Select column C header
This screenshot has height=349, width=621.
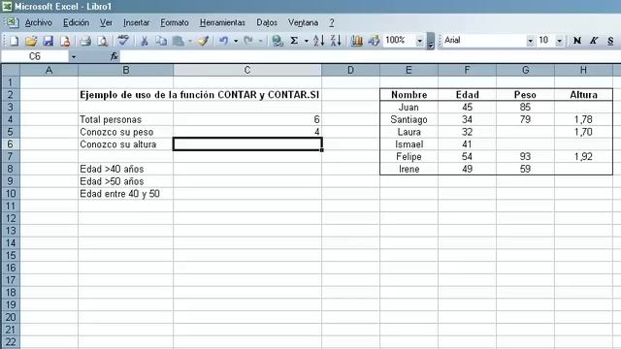pos(247,70)
